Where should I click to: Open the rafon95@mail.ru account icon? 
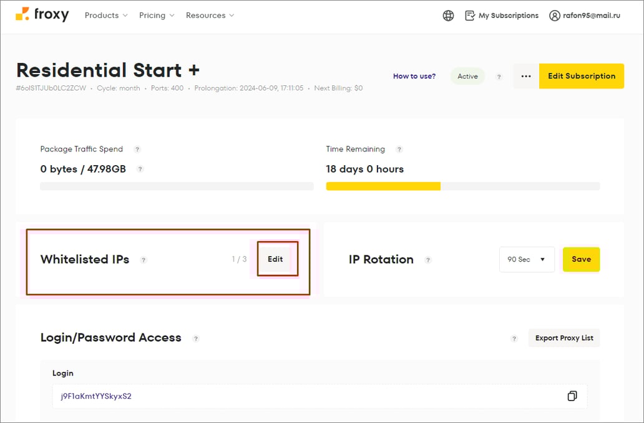coord(555,15)
